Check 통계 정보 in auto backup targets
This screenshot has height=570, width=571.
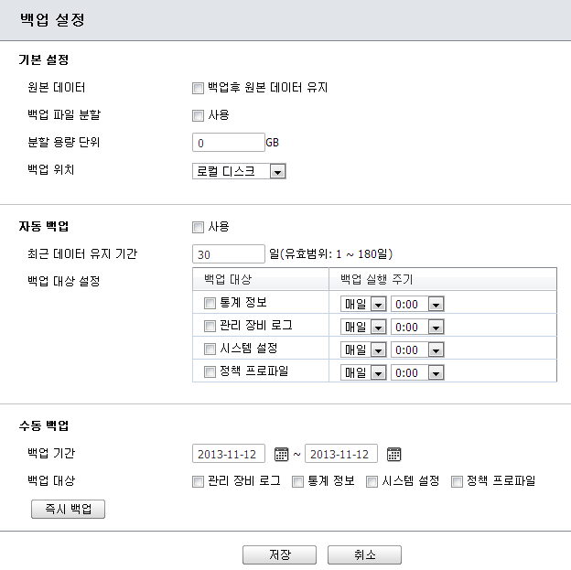click(x=210, y=303)
